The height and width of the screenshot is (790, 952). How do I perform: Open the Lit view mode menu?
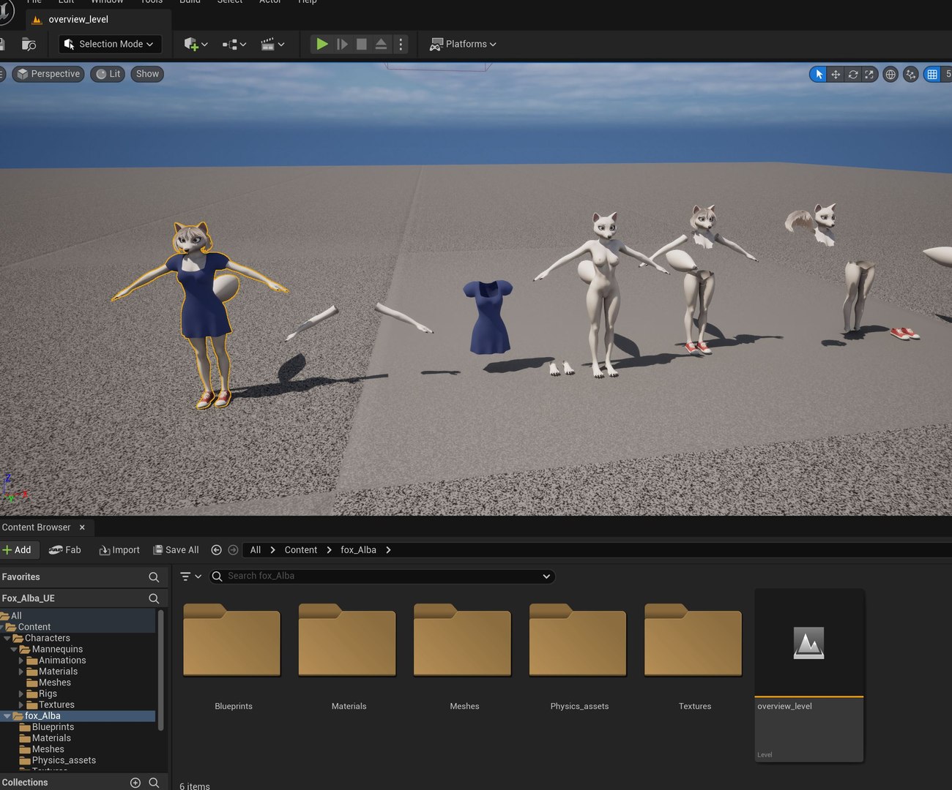click(108, 74)
